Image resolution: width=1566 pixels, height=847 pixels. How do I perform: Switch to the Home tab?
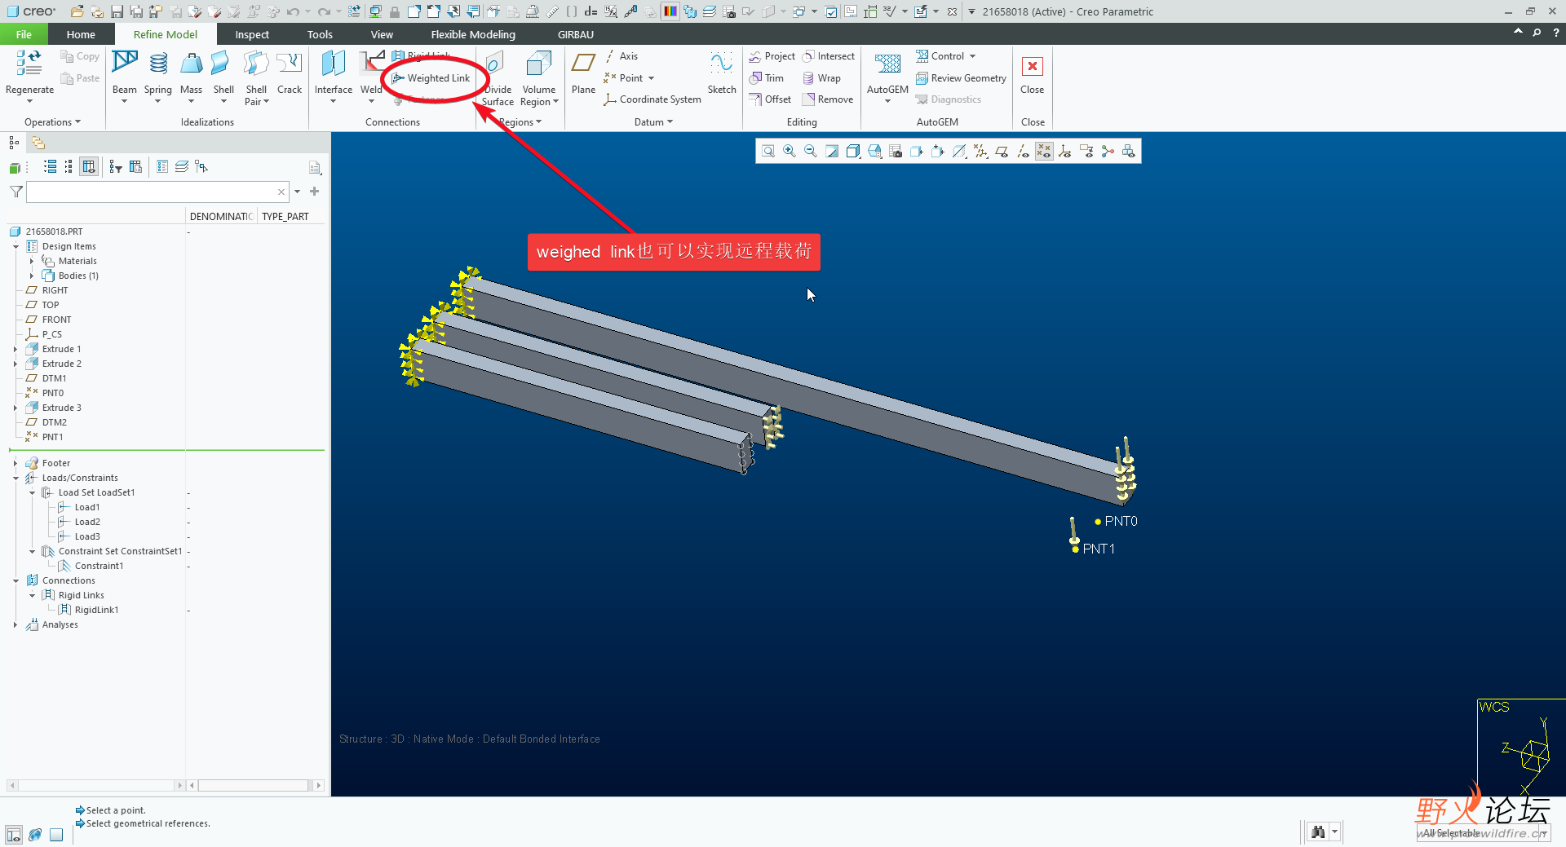coord(81,34)
